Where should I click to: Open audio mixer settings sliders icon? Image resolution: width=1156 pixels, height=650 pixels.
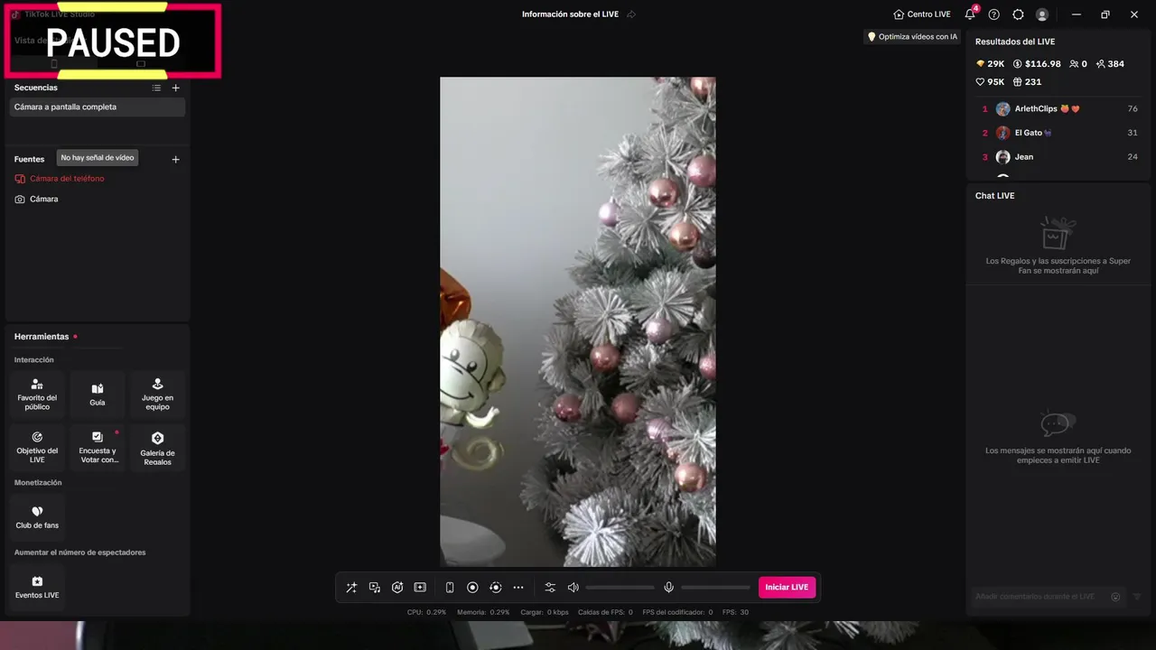tap(550, 588)
